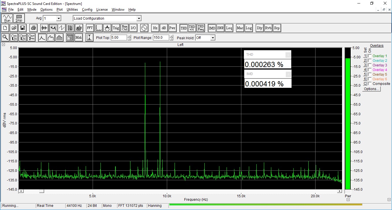The height and width of the screenshot is (210, 392).
Task: Click the Mrk marker icon
Action: coord(79,38)
